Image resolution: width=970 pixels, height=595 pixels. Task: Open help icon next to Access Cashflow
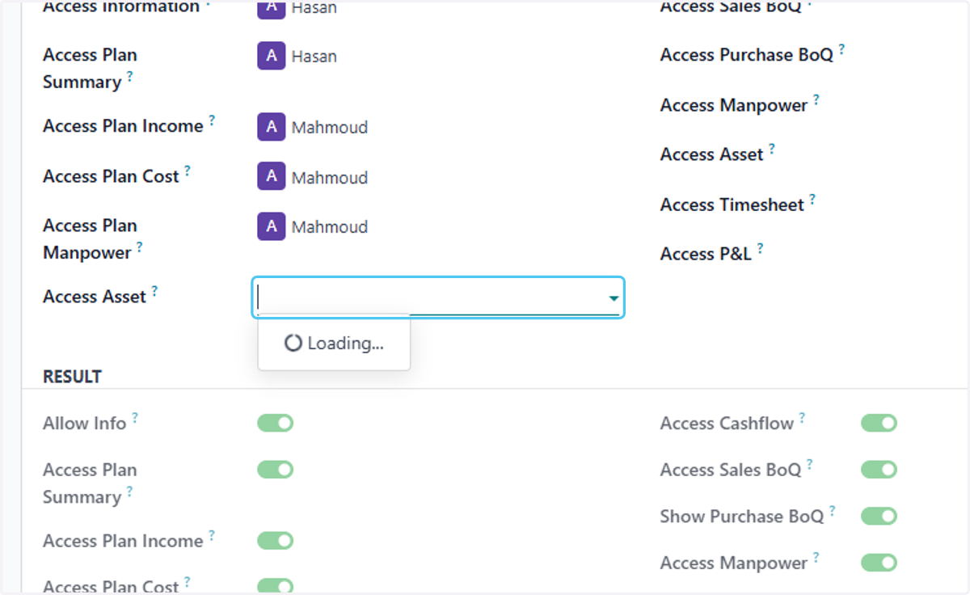pyautogui.click(x=802, y=418)
